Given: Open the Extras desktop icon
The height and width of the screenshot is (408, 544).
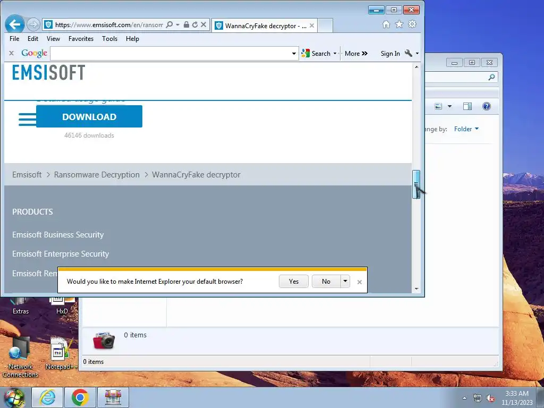Looking at the screenshot, I should click(21, 307).
